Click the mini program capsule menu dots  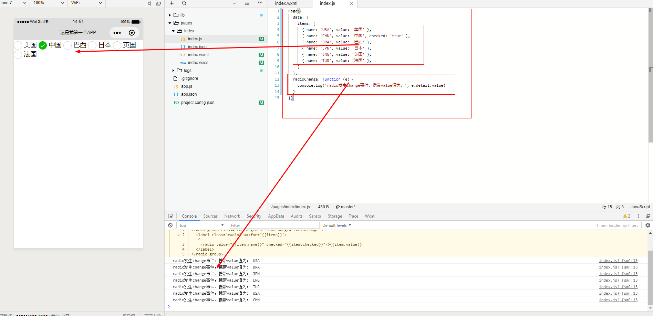click(x=117, y=33)
